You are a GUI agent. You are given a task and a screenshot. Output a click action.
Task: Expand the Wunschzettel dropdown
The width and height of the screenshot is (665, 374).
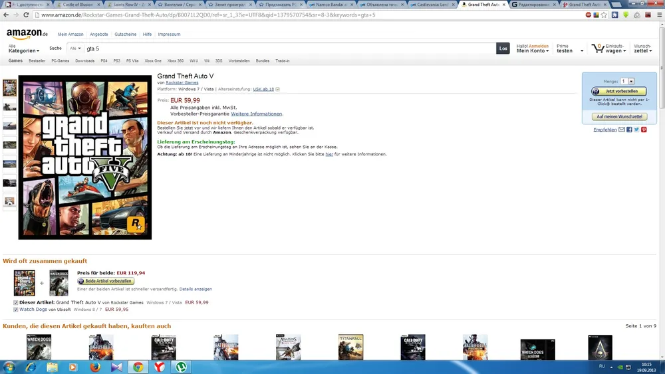(643, 48)
